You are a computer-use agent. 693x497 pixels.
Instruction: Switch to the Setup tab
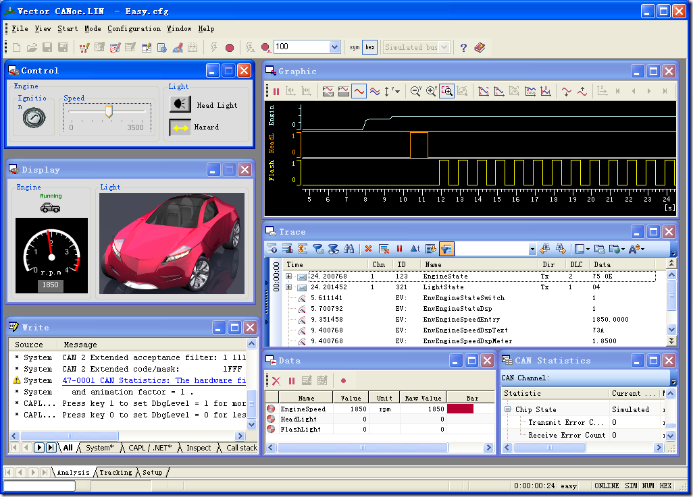click(x=152, y=473)
